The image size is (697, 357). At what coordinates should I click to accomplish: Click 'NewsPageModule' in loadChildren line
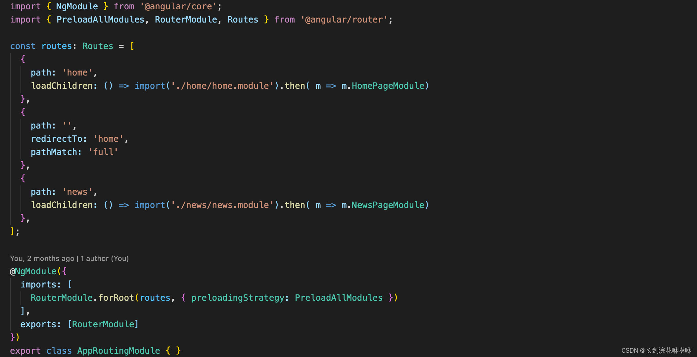tap(388, 205)
